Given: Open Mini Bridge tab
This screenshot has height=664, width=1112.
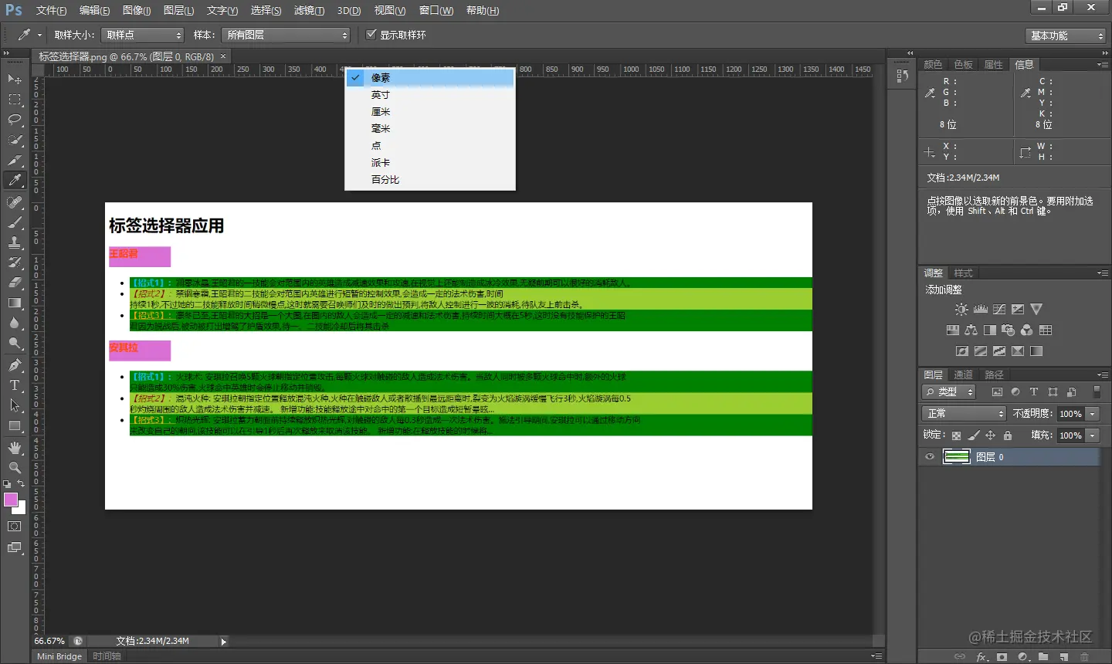Looking at the screenshot, I should pos(59,656).
